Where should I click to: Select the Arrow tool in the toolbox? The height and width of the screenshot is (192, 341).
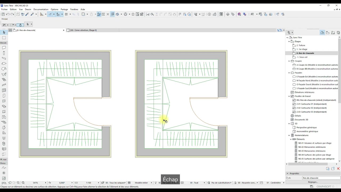click(x=4, y=32)
